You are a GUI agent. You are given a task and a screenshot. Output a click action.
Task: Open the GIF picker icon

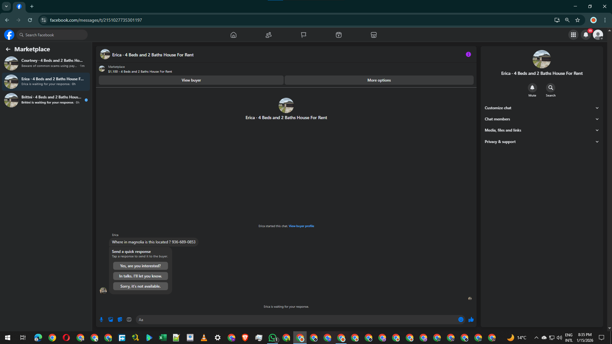(129, 319)
